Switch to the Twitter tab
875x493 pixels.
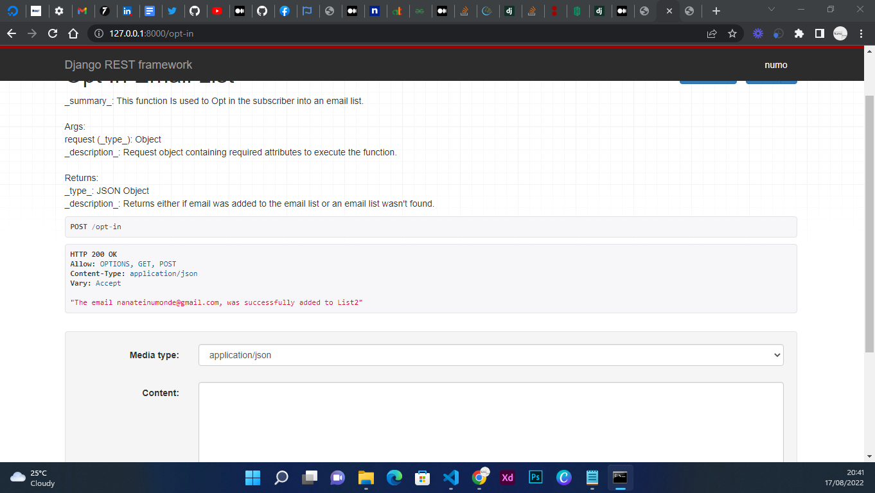(x=172, y=11)
